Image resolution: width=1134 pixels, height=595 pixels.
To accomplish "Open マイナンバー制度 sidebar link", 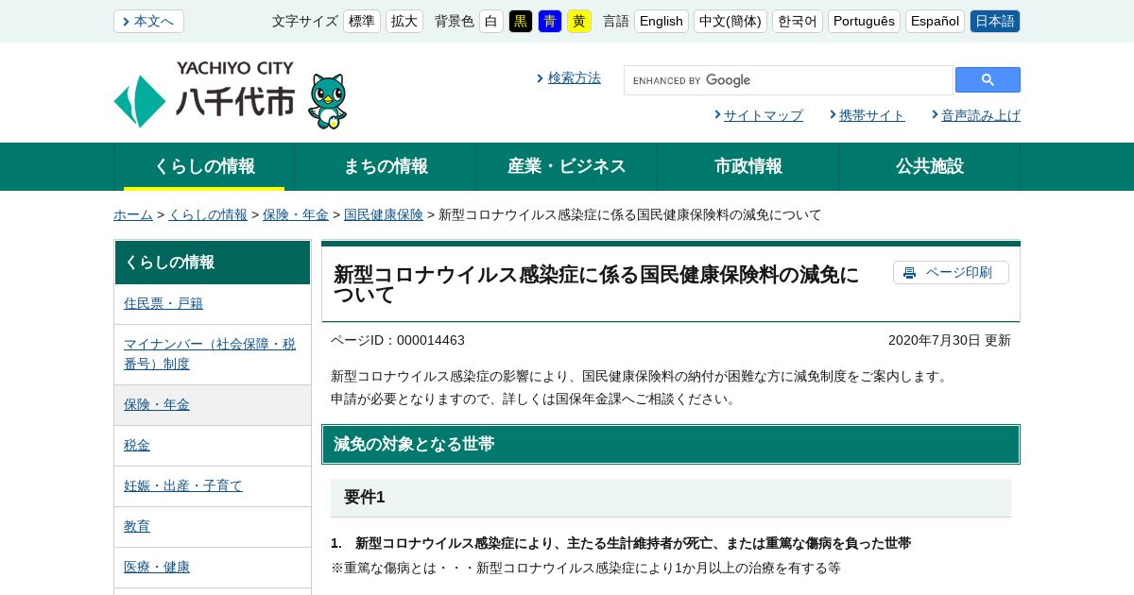I will tap(210, 353).
